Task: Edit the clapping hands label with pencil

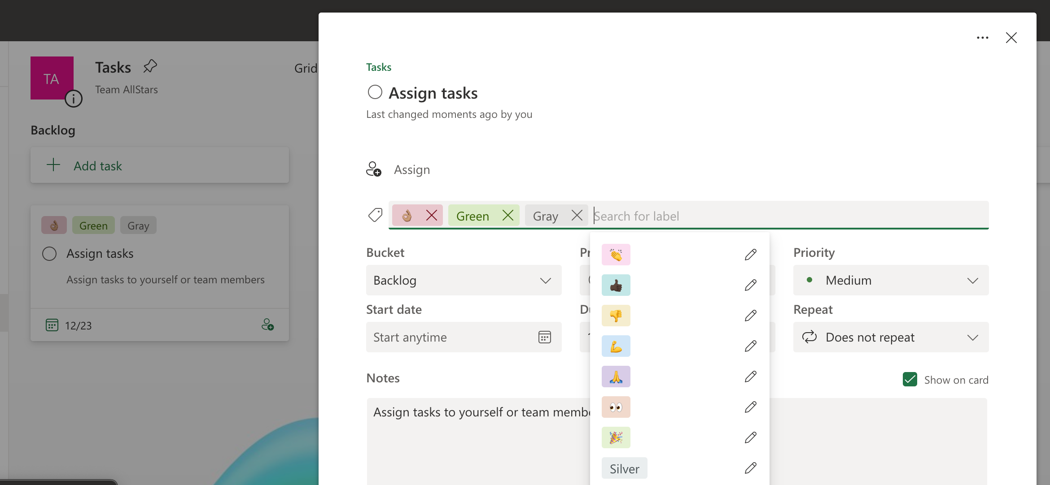Action: point(751,255)
